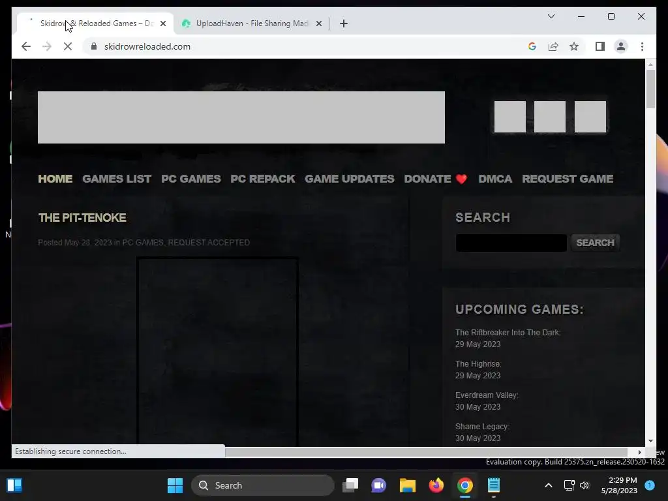Viewport: 668px width, 501px height.
Task: Switch to the UploadHaven tab
Action: tap(251, 23)
